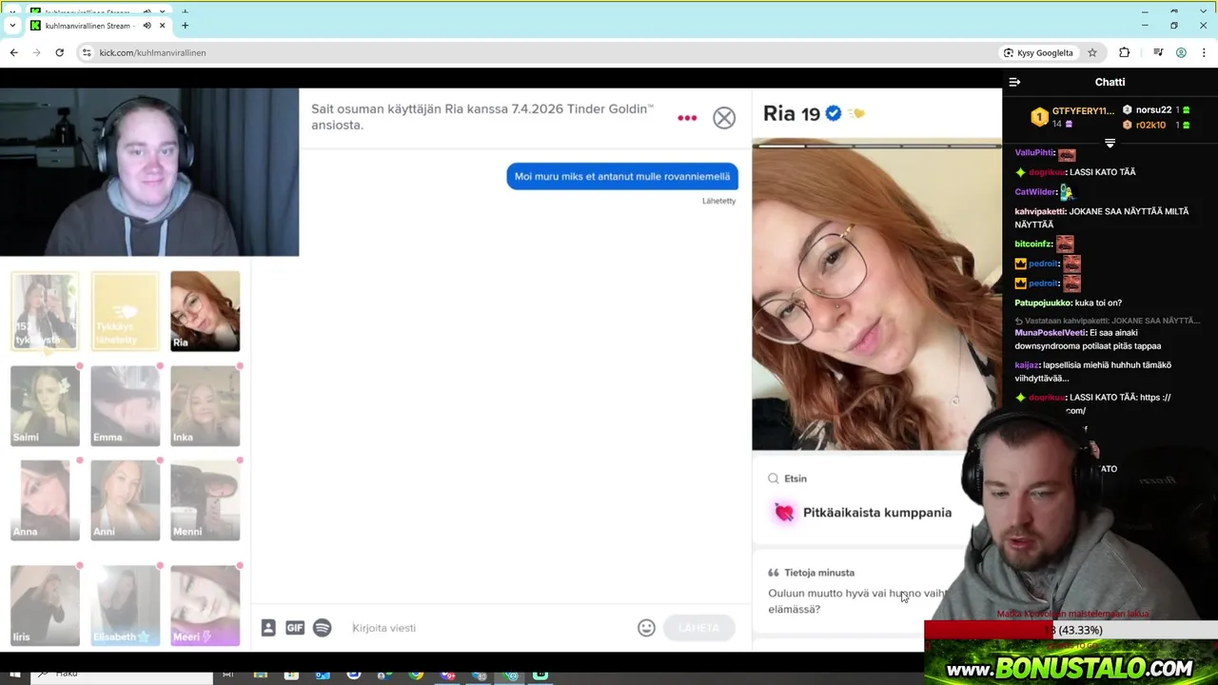Open Elisabeth's match thumbnail
The image size is (1218, 685).
click(125, 605)
